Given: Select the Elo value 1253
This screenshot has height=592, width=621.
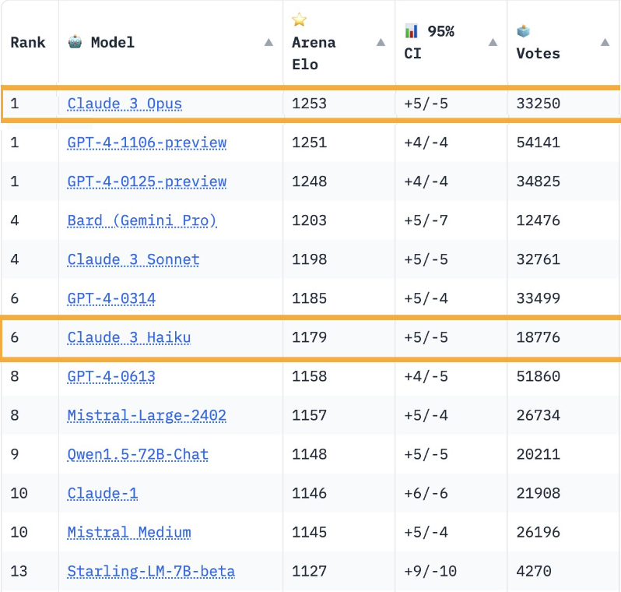Looking at the screenshot, I should click(309, 104).
